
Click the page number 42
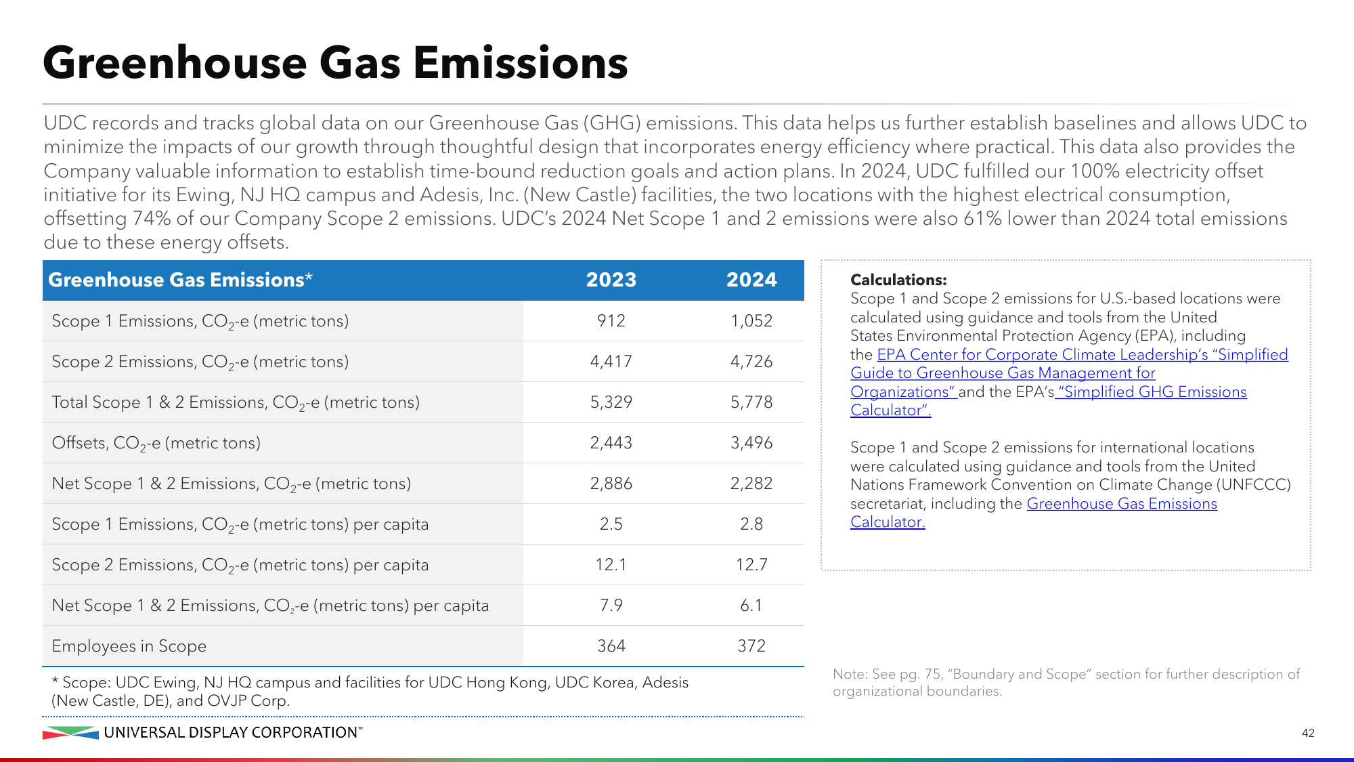pyautogui.click(x=1308, y=733)
